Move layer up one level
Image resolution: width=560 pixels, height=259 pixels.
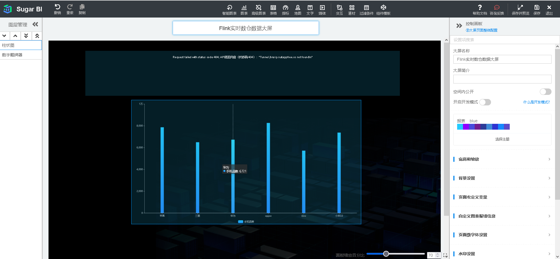click(x=15, y=36)
